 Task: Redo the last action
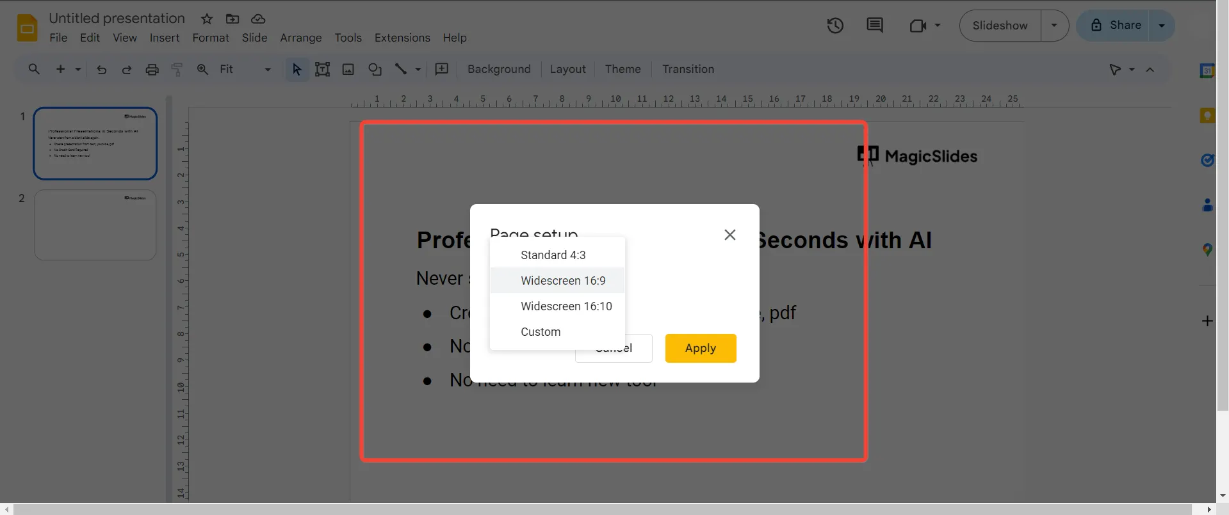[x=126, y=69]
